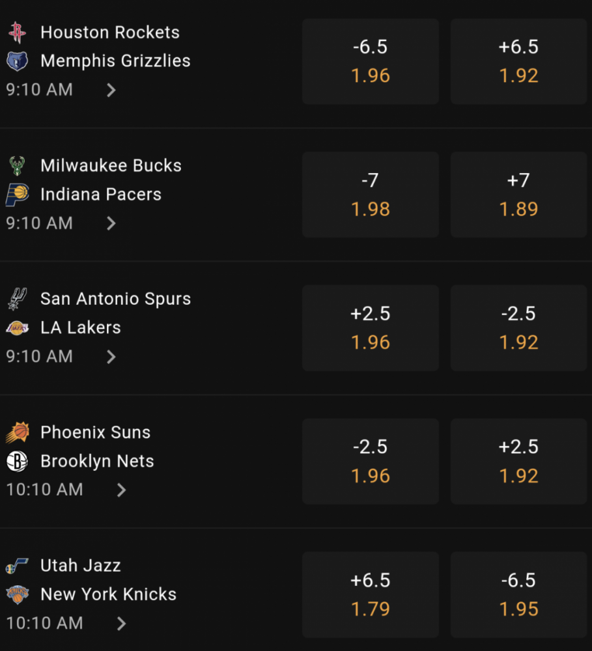Screen dimensions: 592x651
Task: Expand the Bucks vs Pacers game chevron
Action: click(111, 223)
